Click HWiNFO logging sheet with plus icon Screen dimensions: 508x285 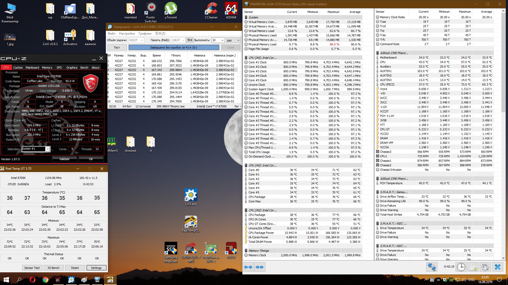tap(473, 267)
